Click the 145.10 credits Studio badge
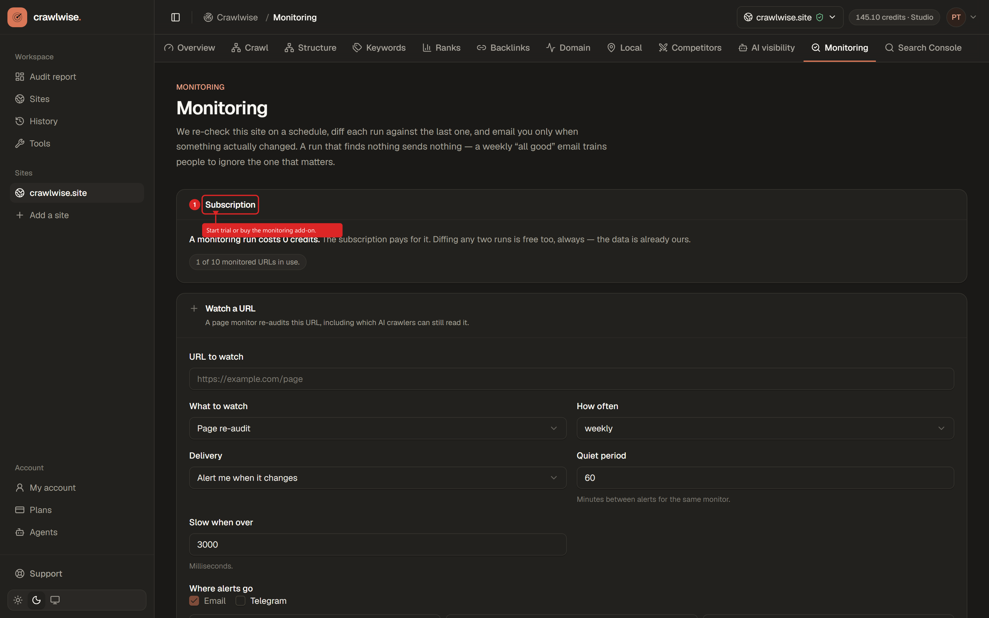The image size is (989, 618). [894, 17]
